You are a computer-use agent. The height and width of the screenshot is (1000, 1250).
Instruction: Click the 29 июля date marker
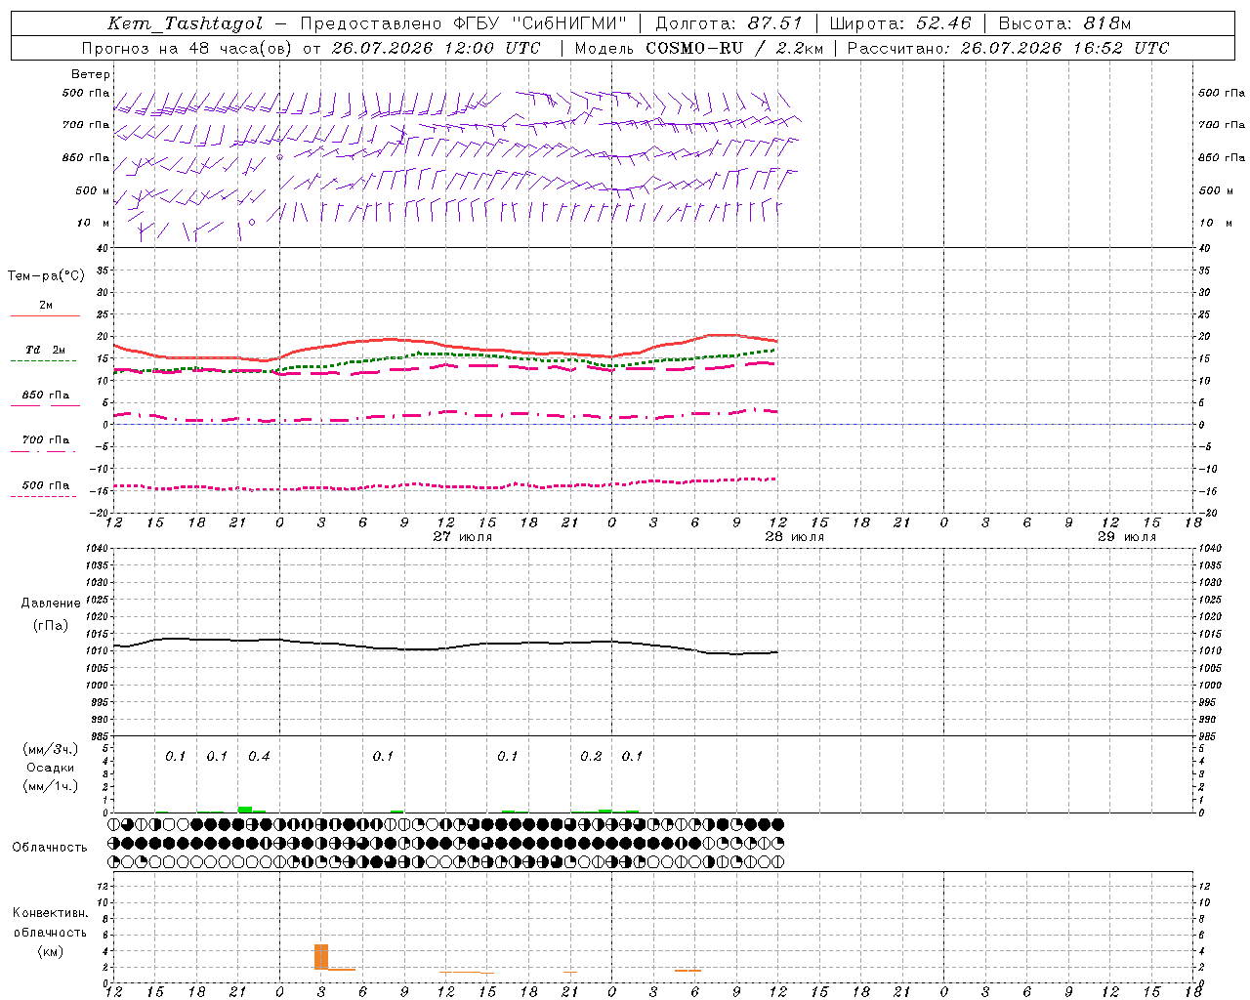(1127, 537)
